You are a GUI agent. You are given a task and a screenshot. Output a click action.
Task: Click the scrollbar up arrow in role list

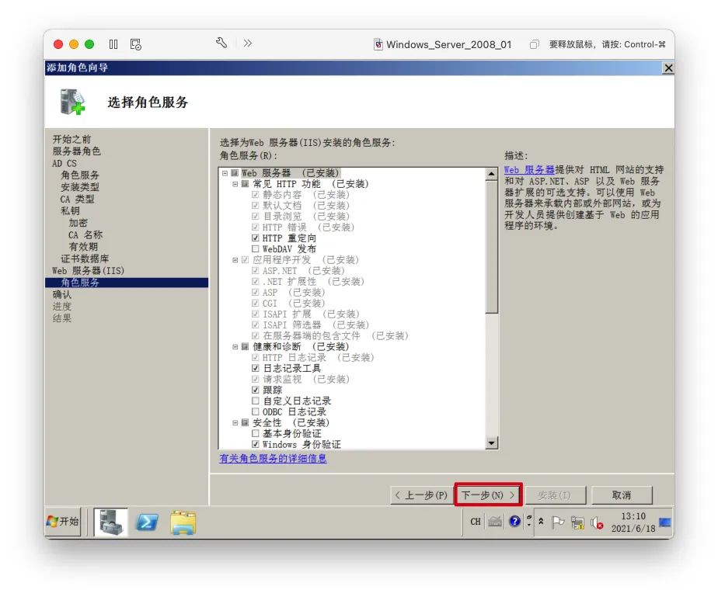(x=491, y=174)
